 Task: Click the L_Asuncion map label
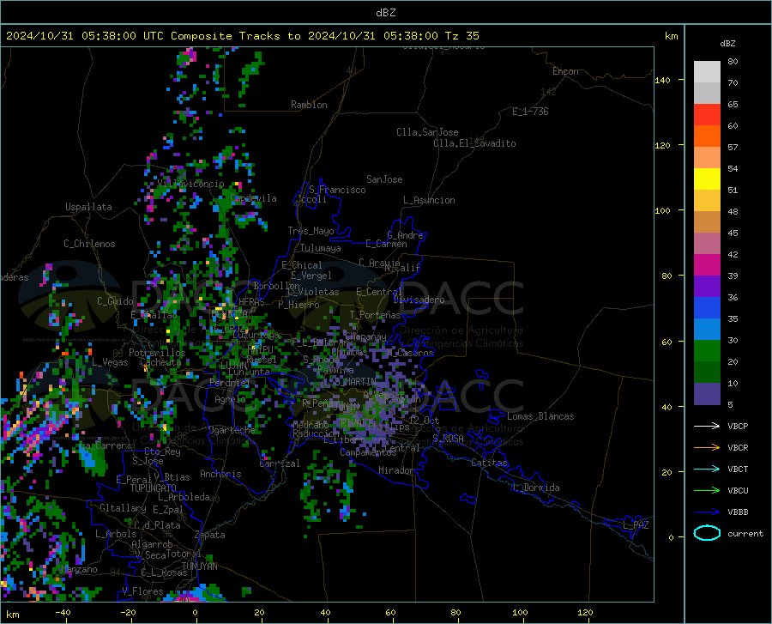(429, 200)
